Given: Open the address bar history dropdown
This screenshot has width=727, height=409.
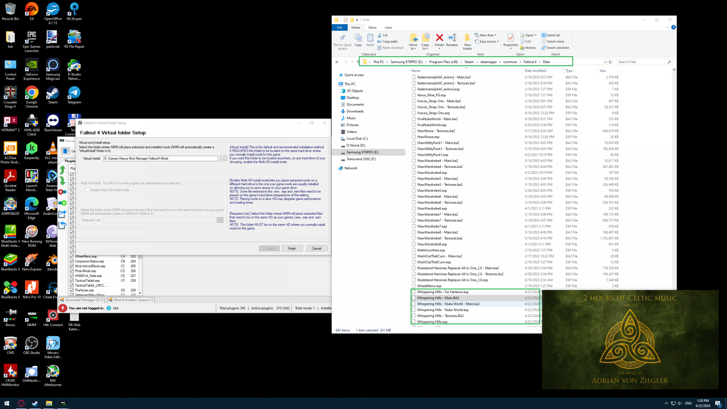Looking at the screenshot, I should click(605, 62).
